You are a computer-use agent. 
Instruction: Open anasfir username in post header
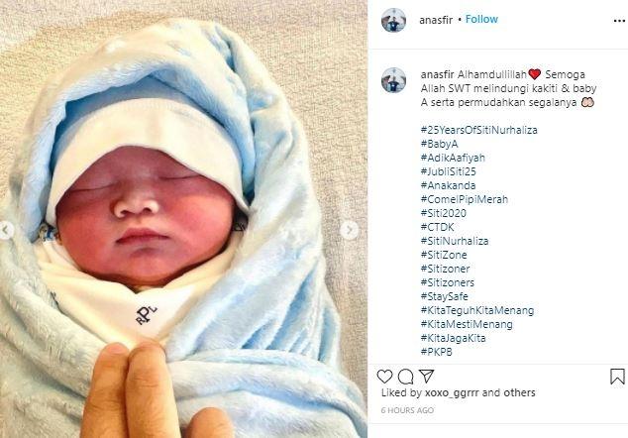click(x=436, y=20)
